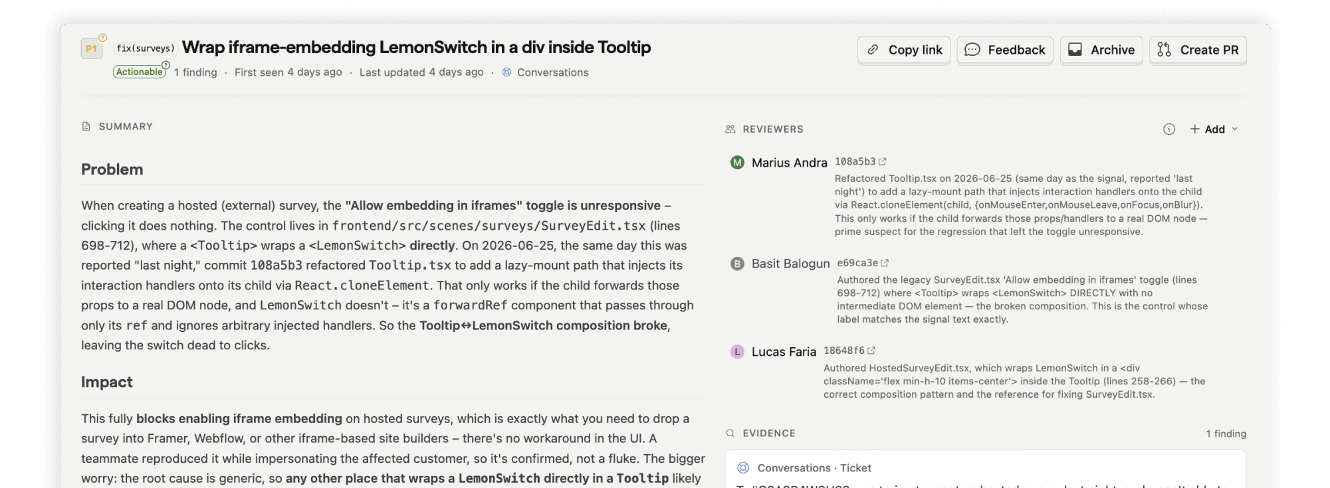Image resolution: width=1330 pixels, height=488 pixels.
Task: Click the fix(surveys) tag
Action: tap(145, 48)
